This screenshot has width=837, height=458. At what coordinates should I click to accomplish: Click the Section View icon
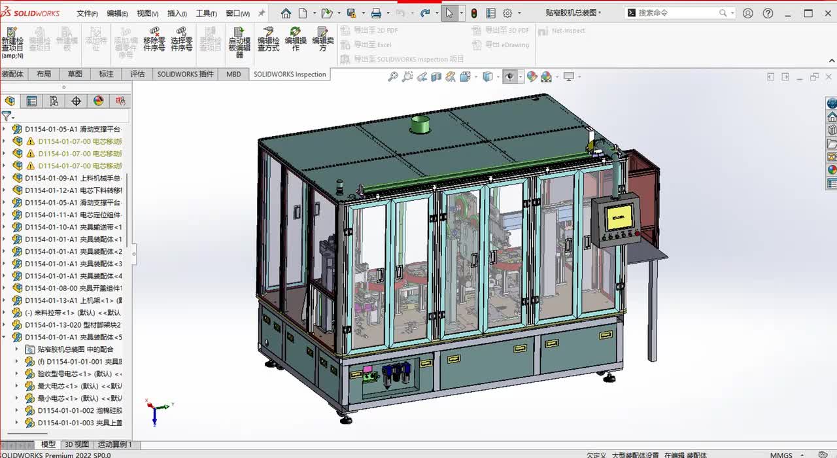coord(436,77)
